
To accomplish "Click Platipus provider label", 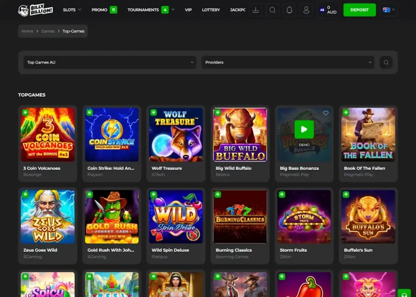I will [x=159, y=257].
